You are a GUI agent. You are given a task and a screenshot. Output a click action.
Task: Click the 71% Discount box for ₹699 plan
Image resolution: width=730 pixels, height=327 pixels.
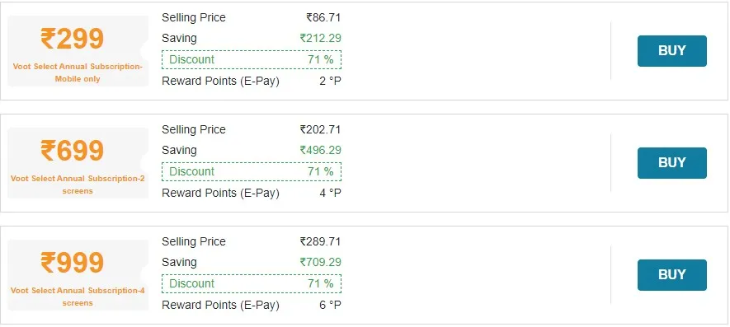tap(252, 171)
